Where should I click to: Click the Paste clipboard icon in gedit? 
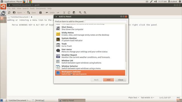point(74,12)
